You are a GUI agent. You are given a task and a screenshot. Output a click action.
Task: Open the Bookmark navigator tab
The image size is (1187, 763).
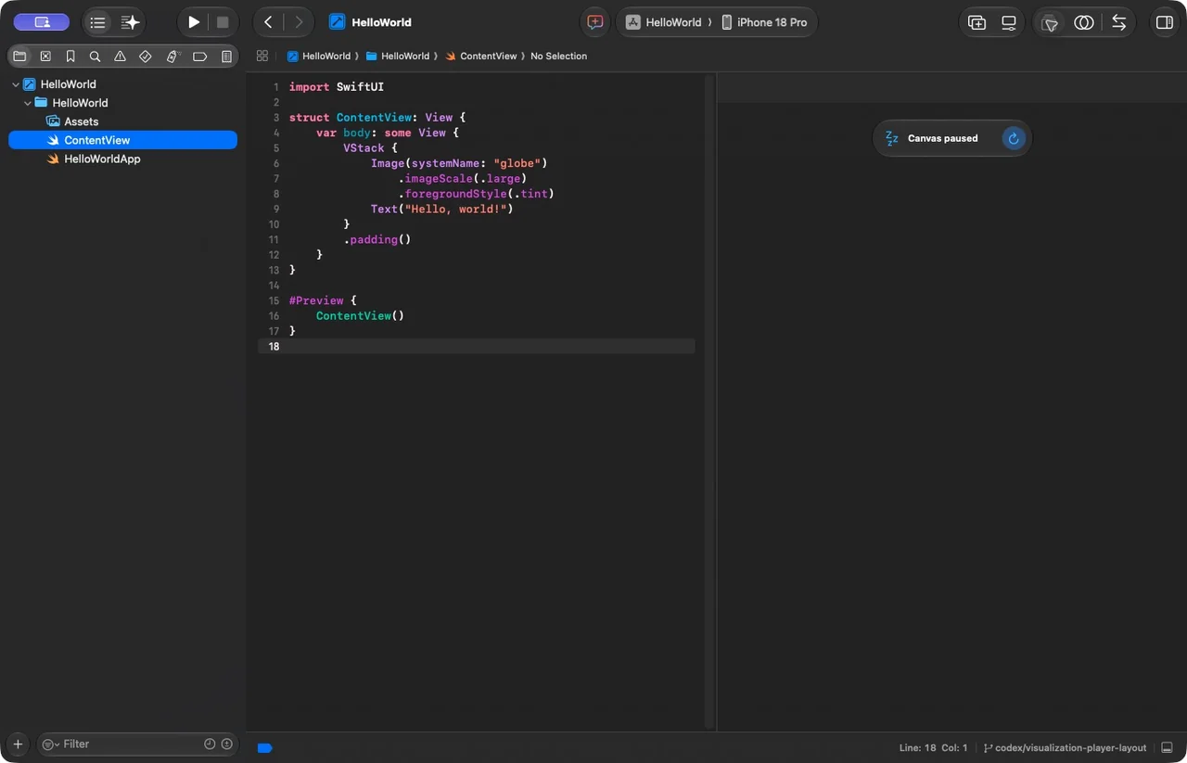coord(70,57)
